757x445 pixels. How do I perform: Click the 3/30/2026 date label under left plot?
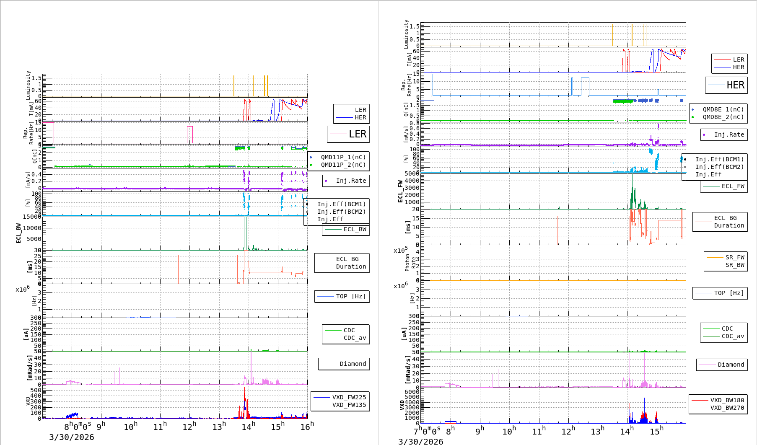point(72,437)
